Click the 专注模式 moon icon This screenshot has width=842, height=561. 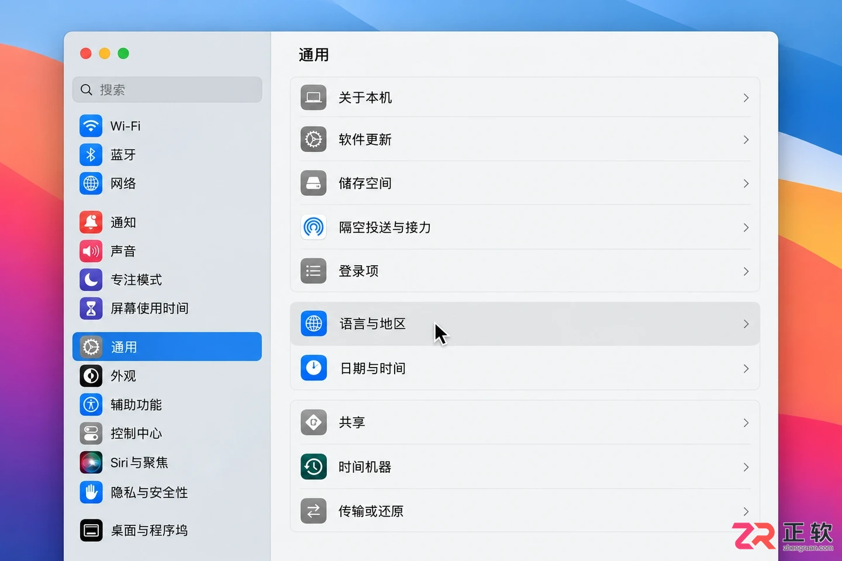point(91,279)
